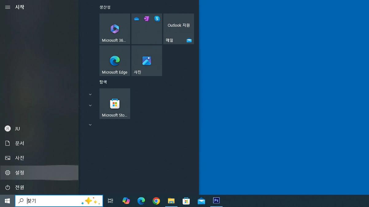Open File Explorer from the taskbar
The width and height of the screenshot is (369, 207).
[171, 201]
